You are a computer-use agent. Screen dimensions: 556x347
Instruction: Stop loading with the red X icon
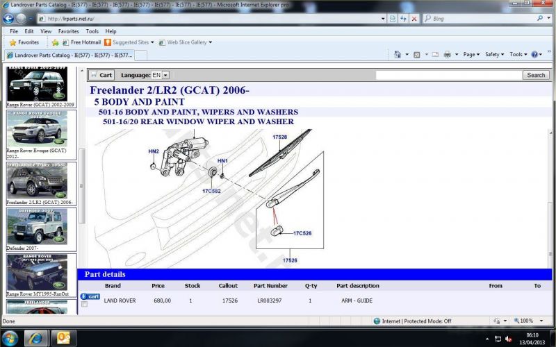(x=414, y=19)
